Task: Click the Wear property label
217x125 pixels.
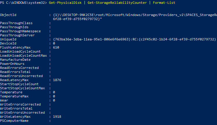Action: 4,100
